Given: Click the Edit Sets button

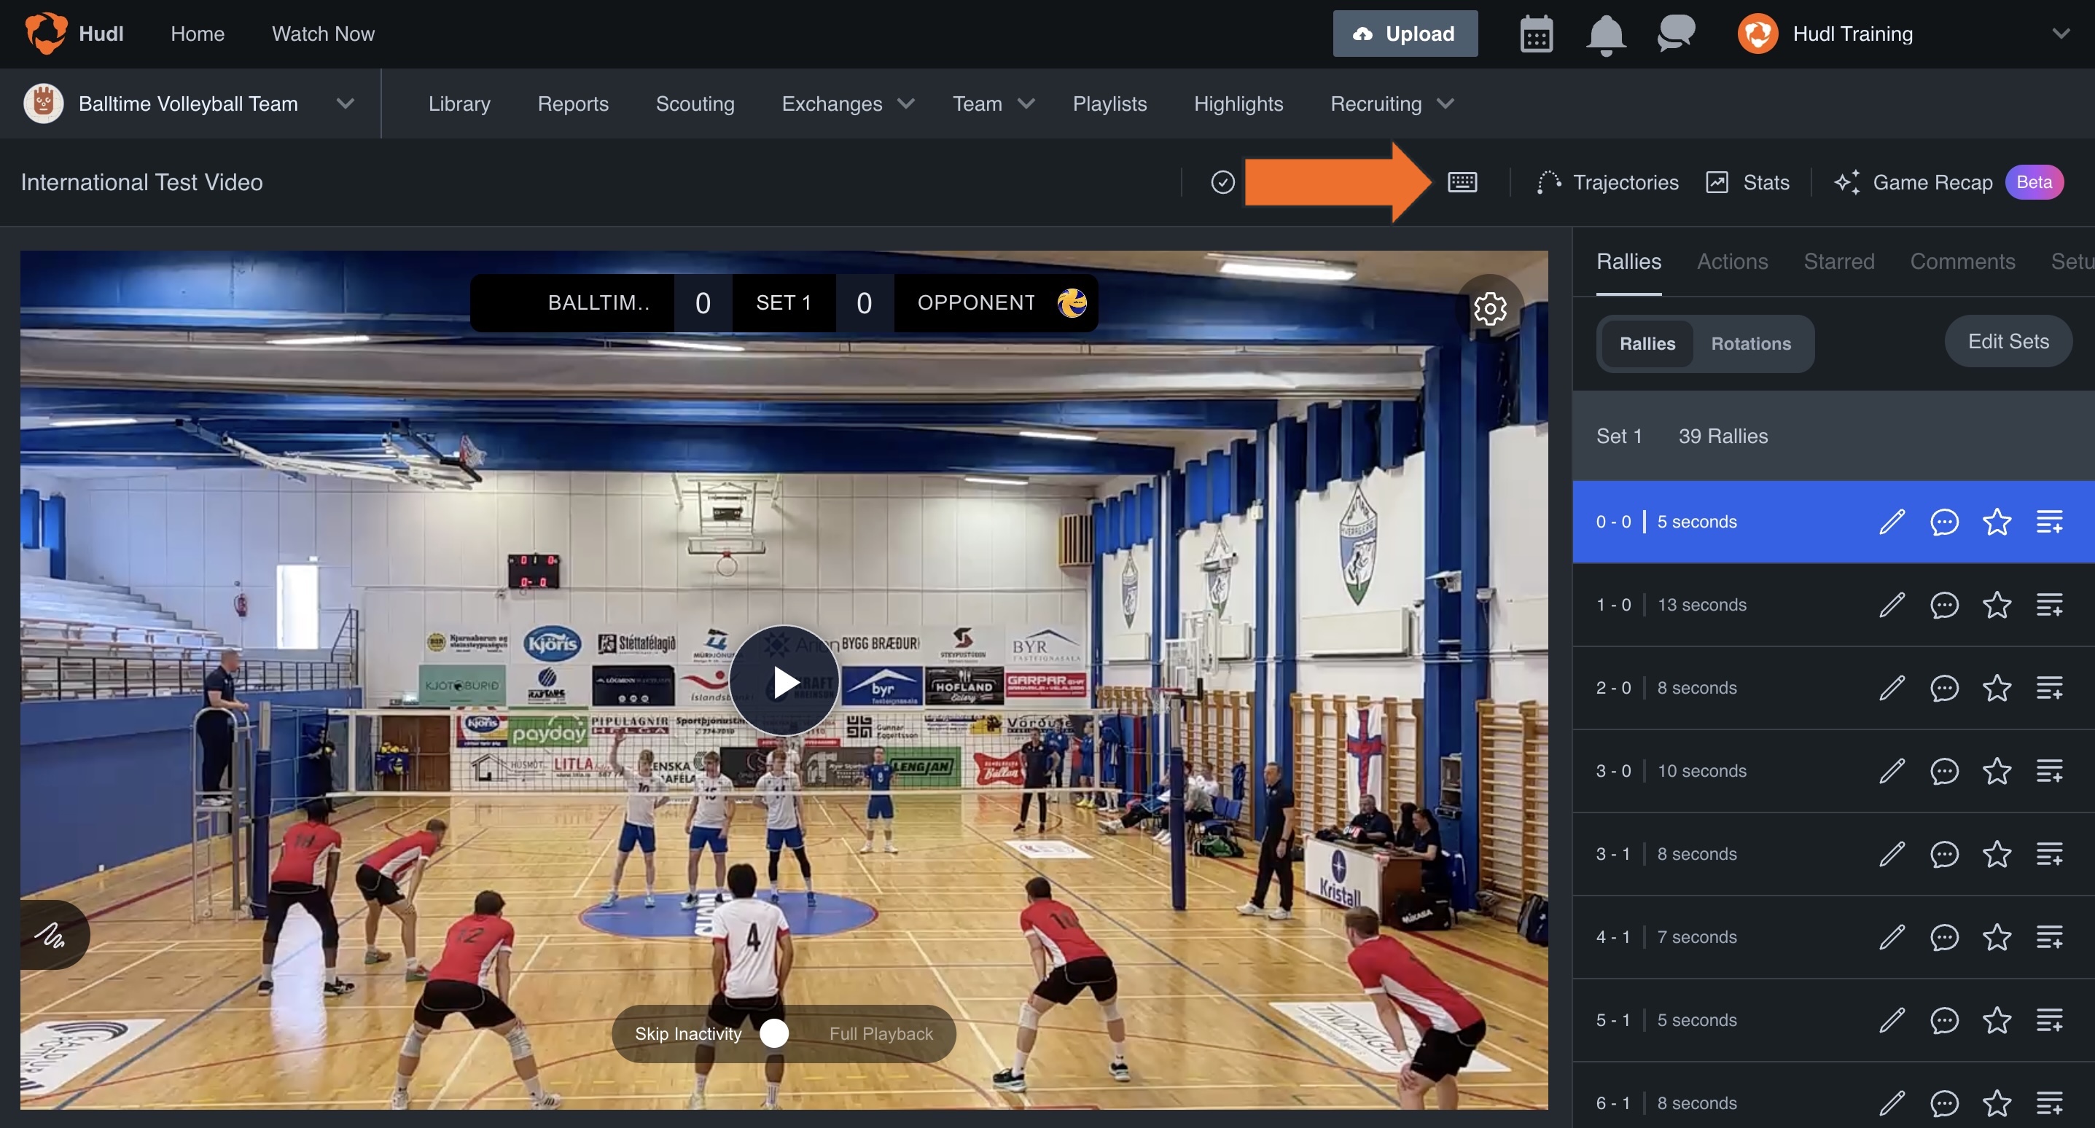Looking at the screenshot, I should coord(2008,341).
